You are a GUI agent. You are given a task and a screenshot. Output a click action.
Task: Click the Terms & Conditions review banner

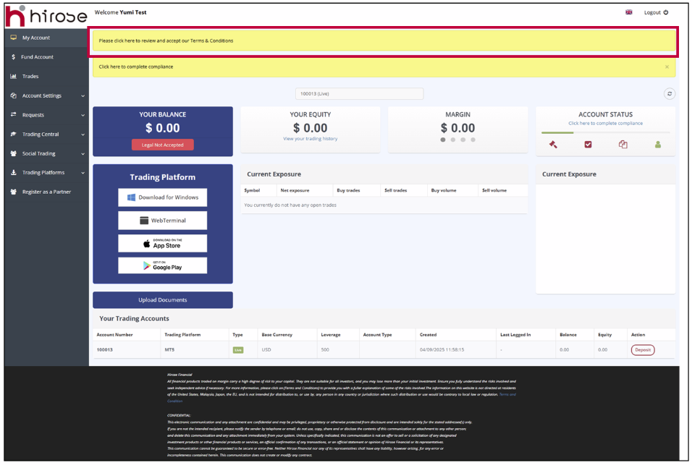tap(384, 41)
